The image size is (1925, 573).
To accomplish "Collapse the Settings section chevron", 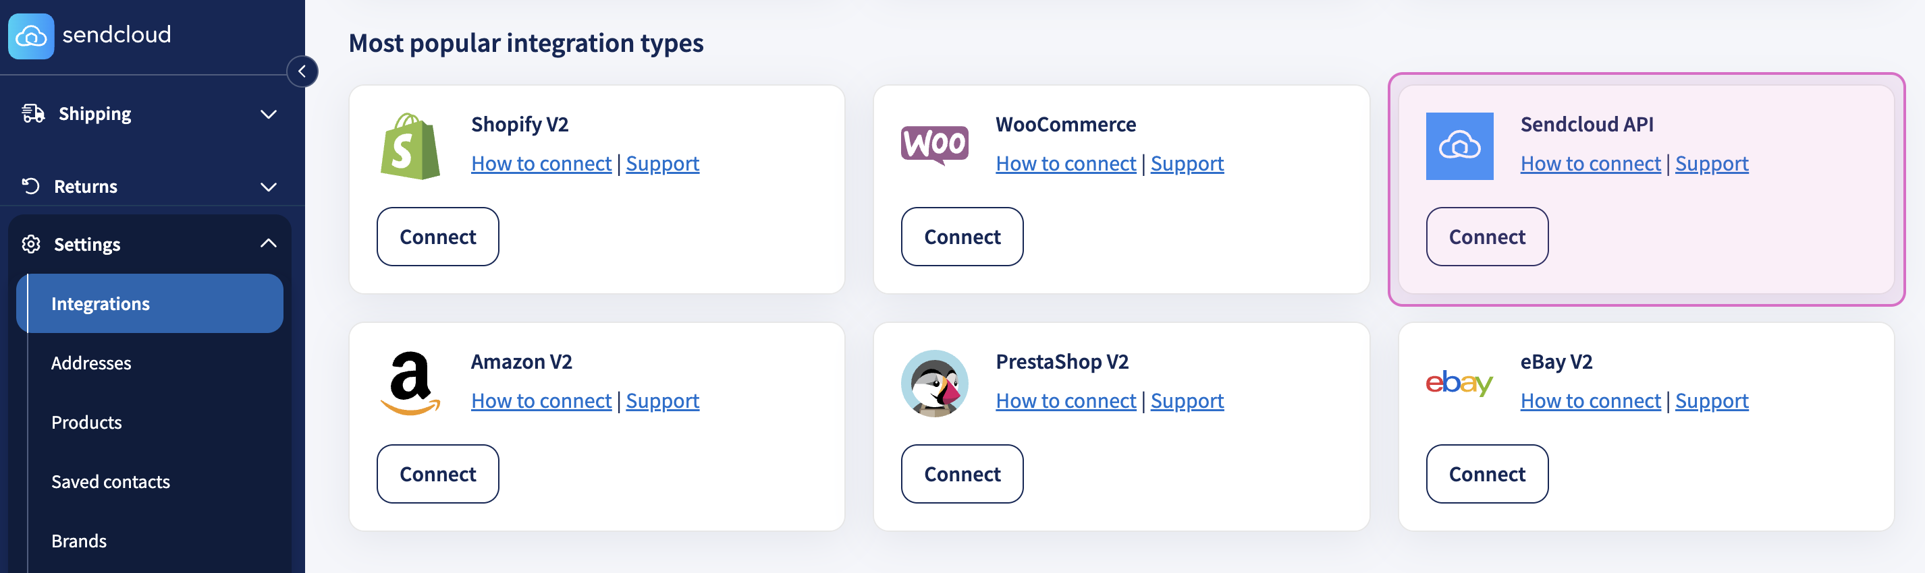I will point(268,244).
